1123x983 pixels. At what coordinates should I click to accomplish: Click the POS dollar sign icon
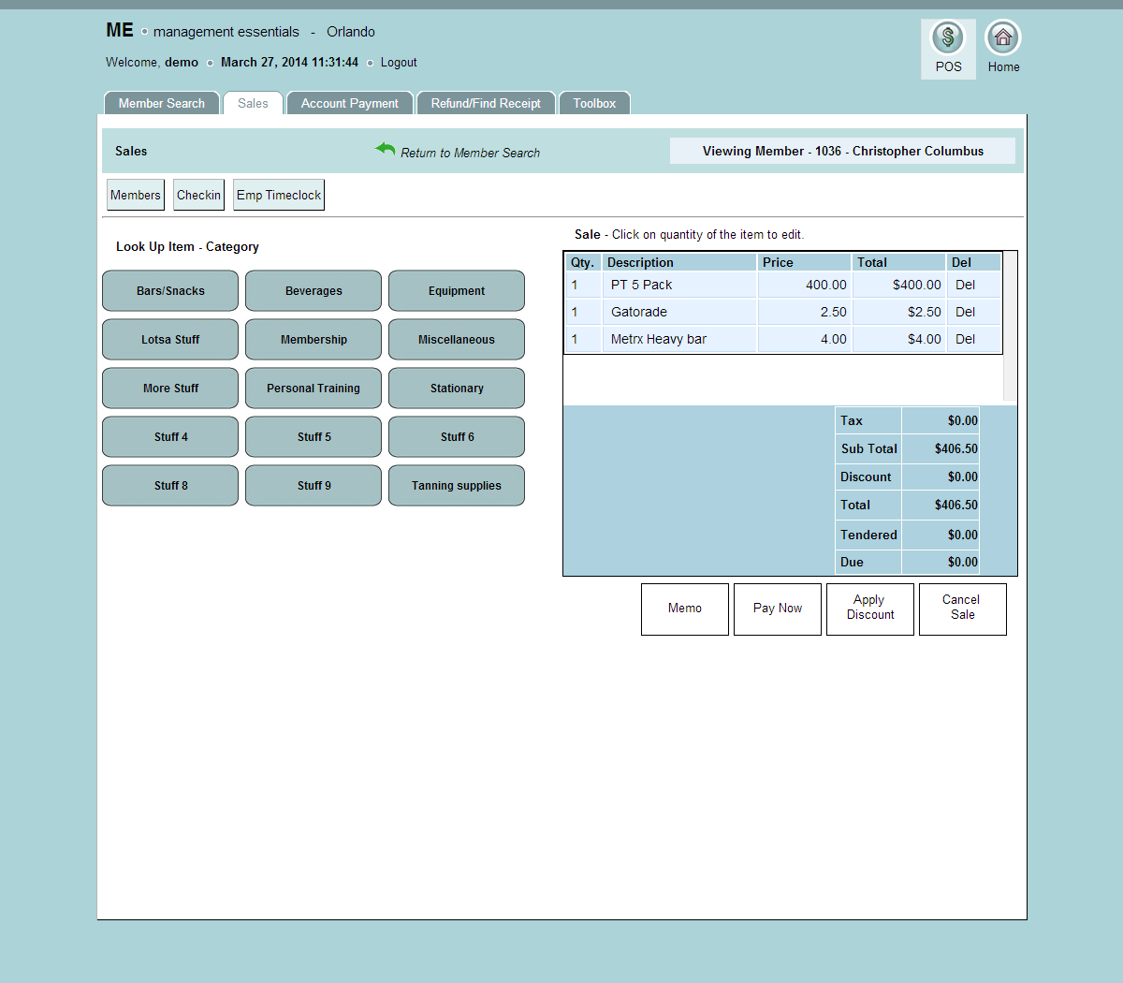pos(948,38)
